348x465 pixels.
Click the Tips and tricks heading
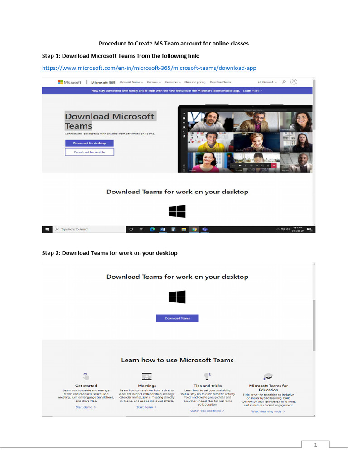coord(208,386)
